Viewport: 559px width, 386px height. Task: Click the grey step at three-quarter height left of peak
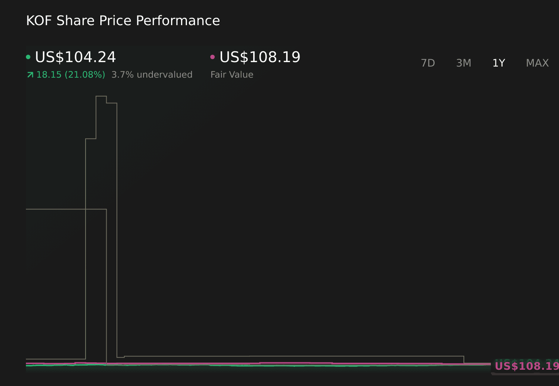pyautogui.click(x=91, y=139)
